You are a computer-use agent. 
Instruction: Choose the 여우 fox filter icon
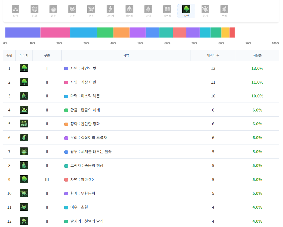click(x=72, y=9)
